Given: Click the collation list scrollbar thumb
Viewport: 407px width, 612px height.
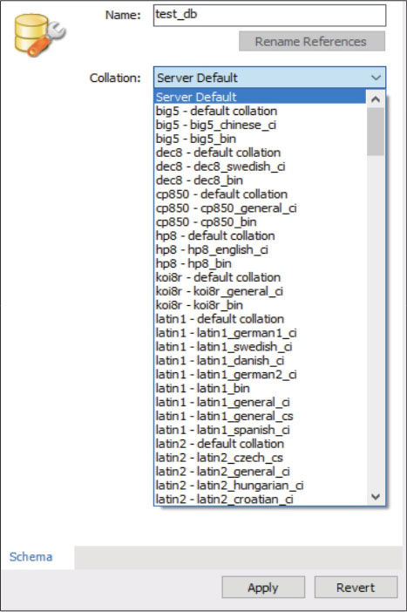Looking at the screenshot, I should click(x=376, y=132).
